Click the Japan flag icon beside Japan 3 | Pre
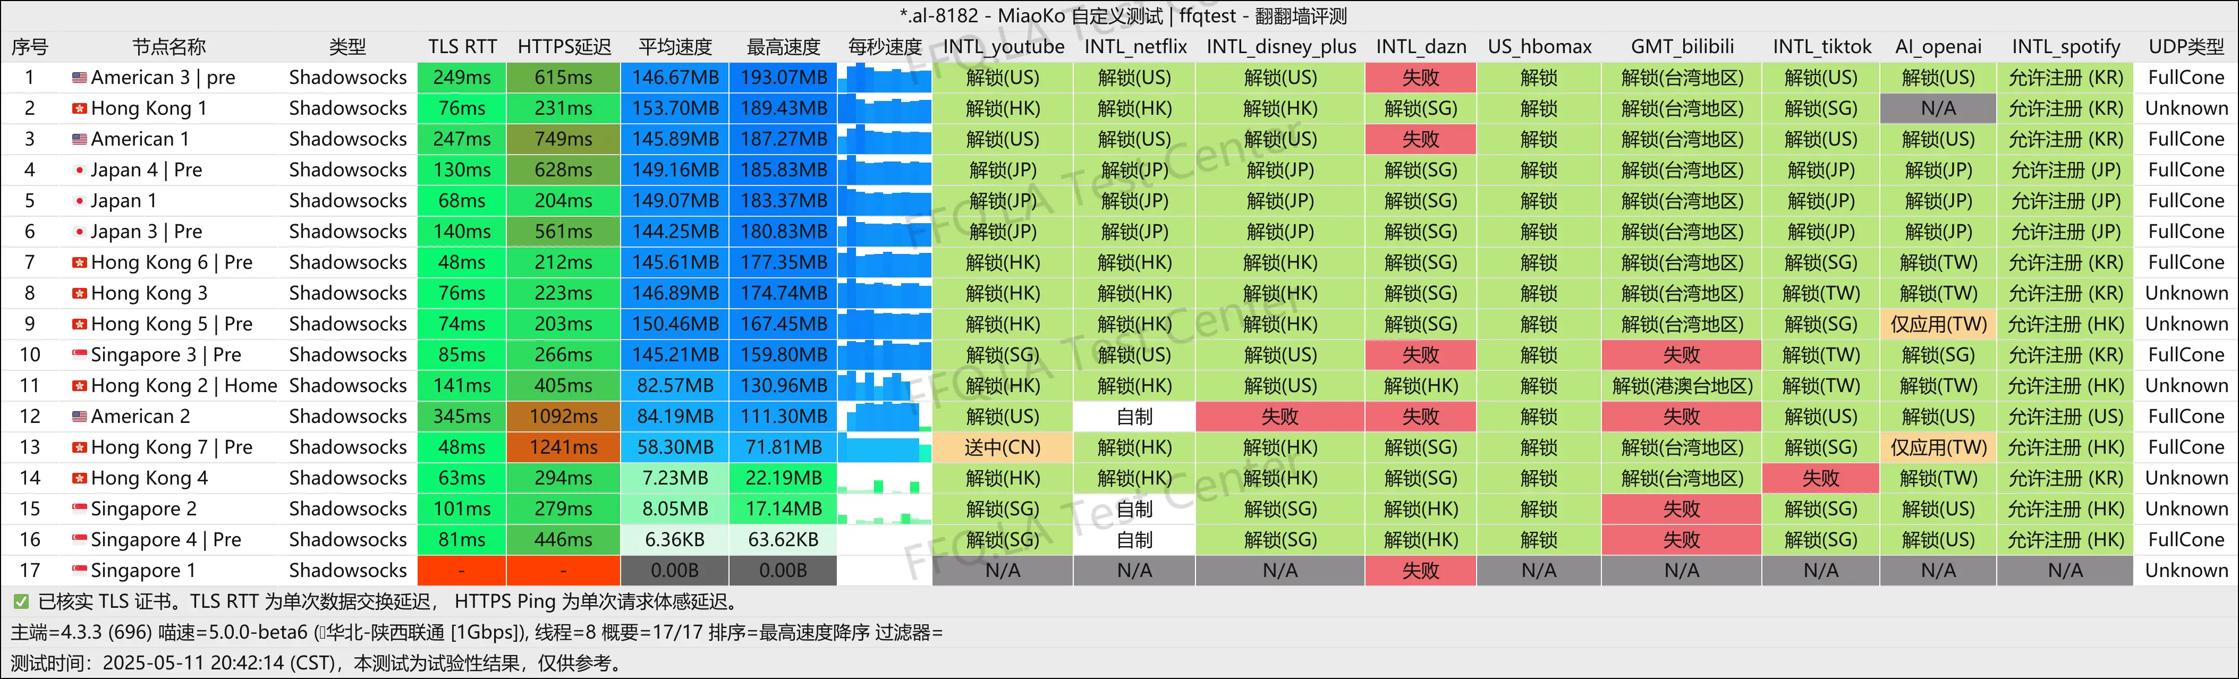The image size is (2239, 679). [79, 231]
